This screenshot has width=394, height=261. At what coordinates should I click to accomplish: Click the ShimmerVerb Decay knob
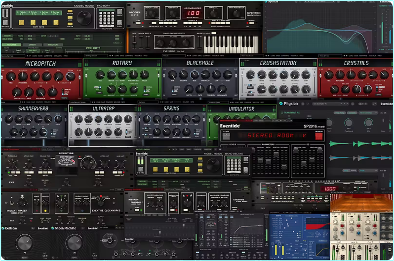[x=19, y=119]
